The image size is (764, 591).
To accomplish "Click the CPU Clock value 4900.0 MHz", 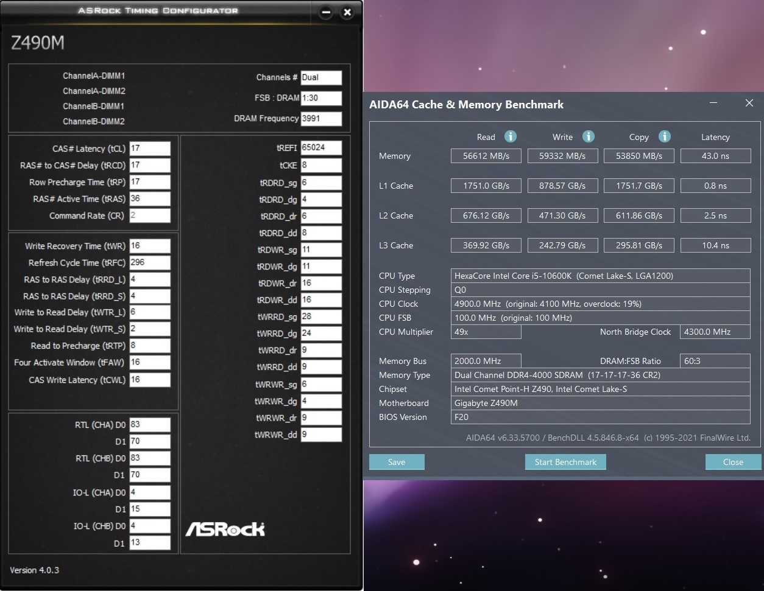I will click(601, 304).
